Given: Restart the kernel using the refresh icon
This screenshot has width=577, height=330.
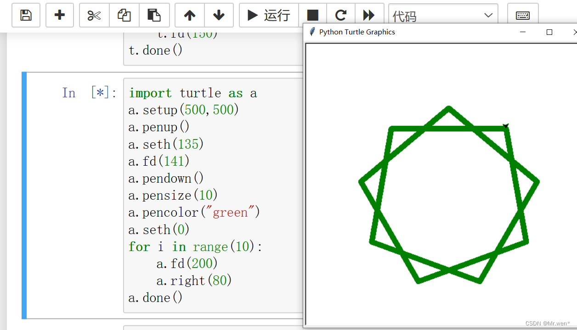Looking at the screenshot, I should (341, 15).
